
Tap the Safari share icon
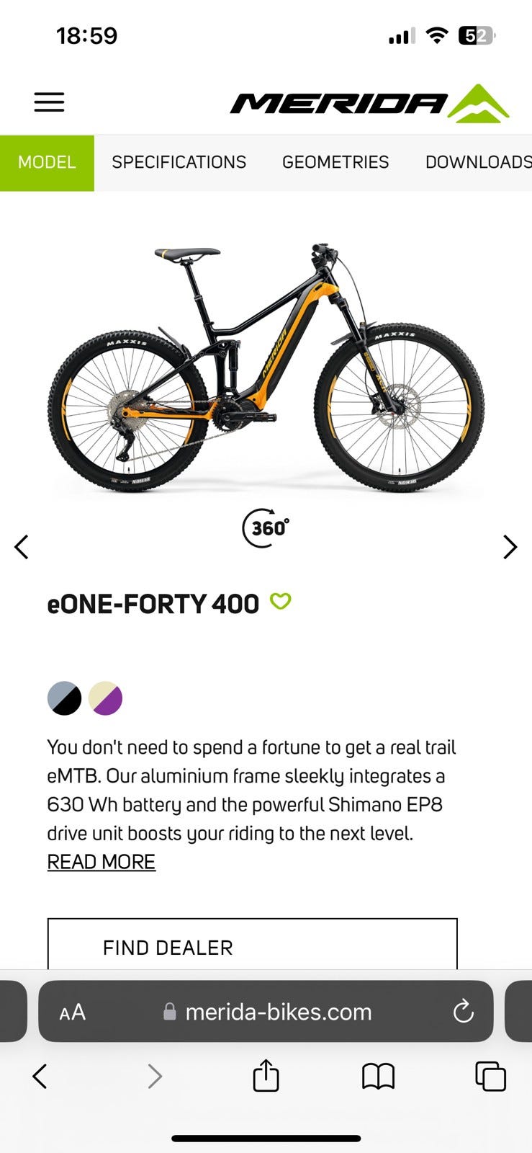coord(266,1077)
